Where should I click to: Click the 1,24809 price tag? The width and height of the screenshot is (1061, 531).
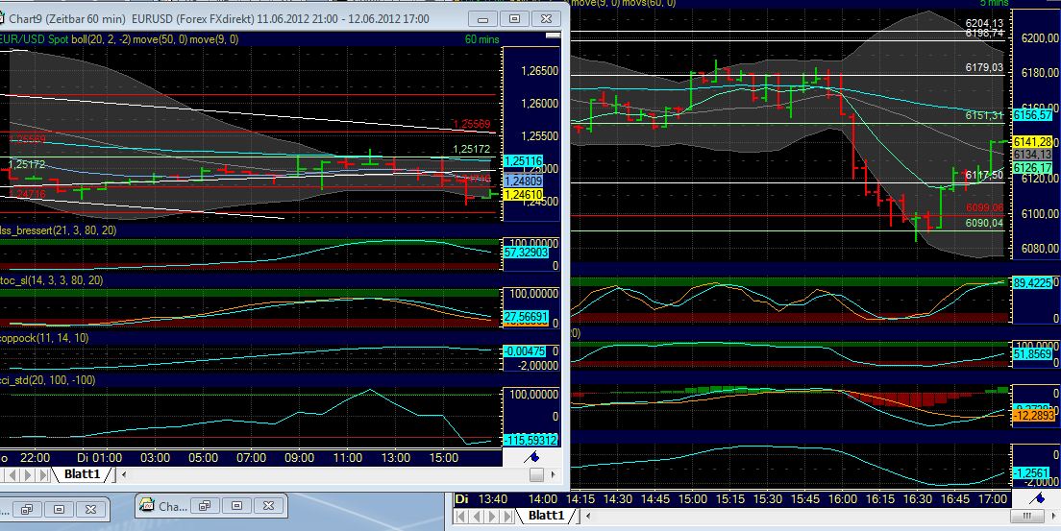(x=523, y=181)
